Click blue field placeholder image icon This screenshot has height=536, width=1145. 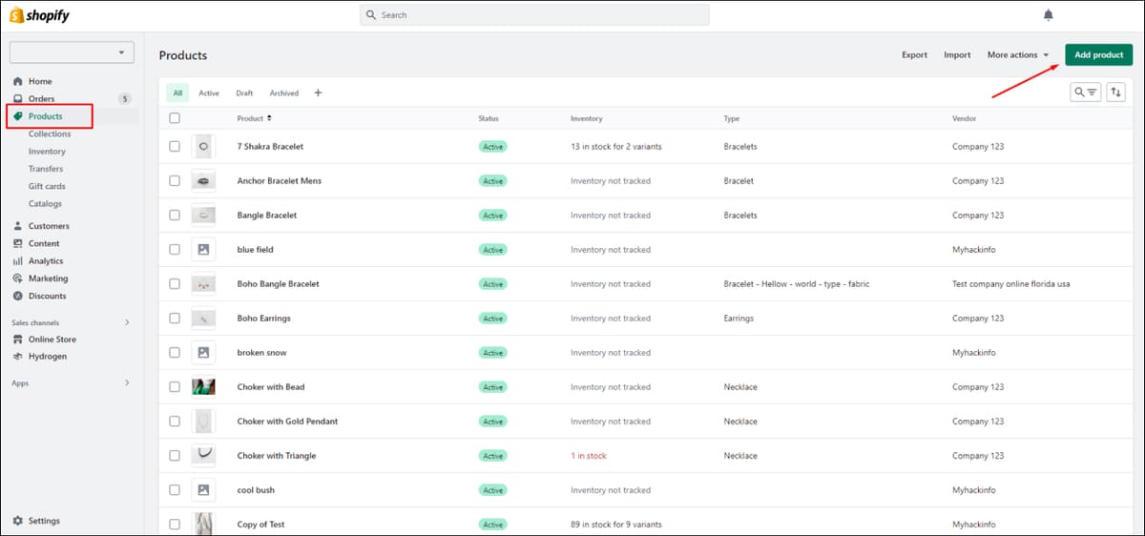203,249
